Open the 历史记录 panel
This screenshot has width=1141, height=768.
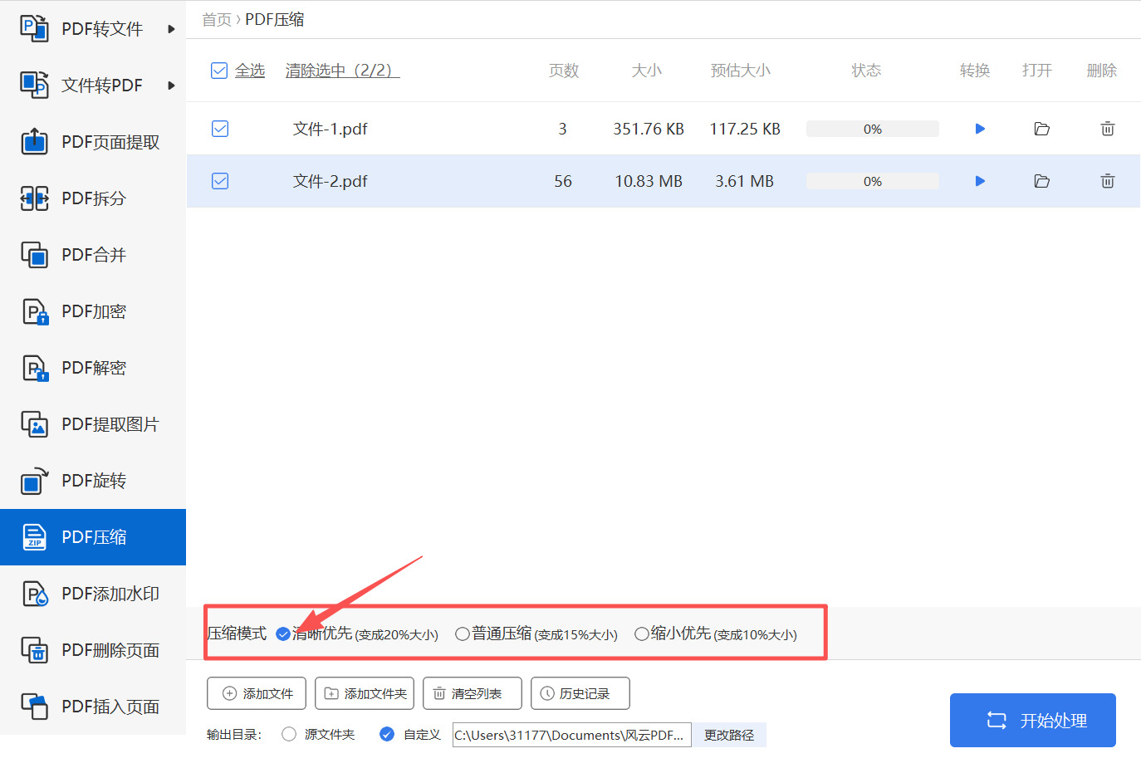(580, 693)
